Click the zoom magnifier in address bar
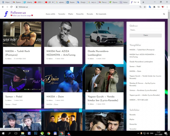 click(x=141, y=7)
